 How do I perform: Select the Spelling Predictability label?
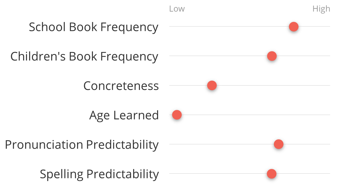(99, 174)
